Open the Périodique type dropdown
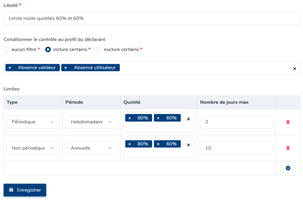 33,122
